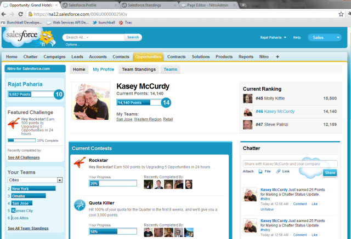Open the Chatter navigation tab
This screenshot has height=239, width=351.
click(x=31, y=57)
